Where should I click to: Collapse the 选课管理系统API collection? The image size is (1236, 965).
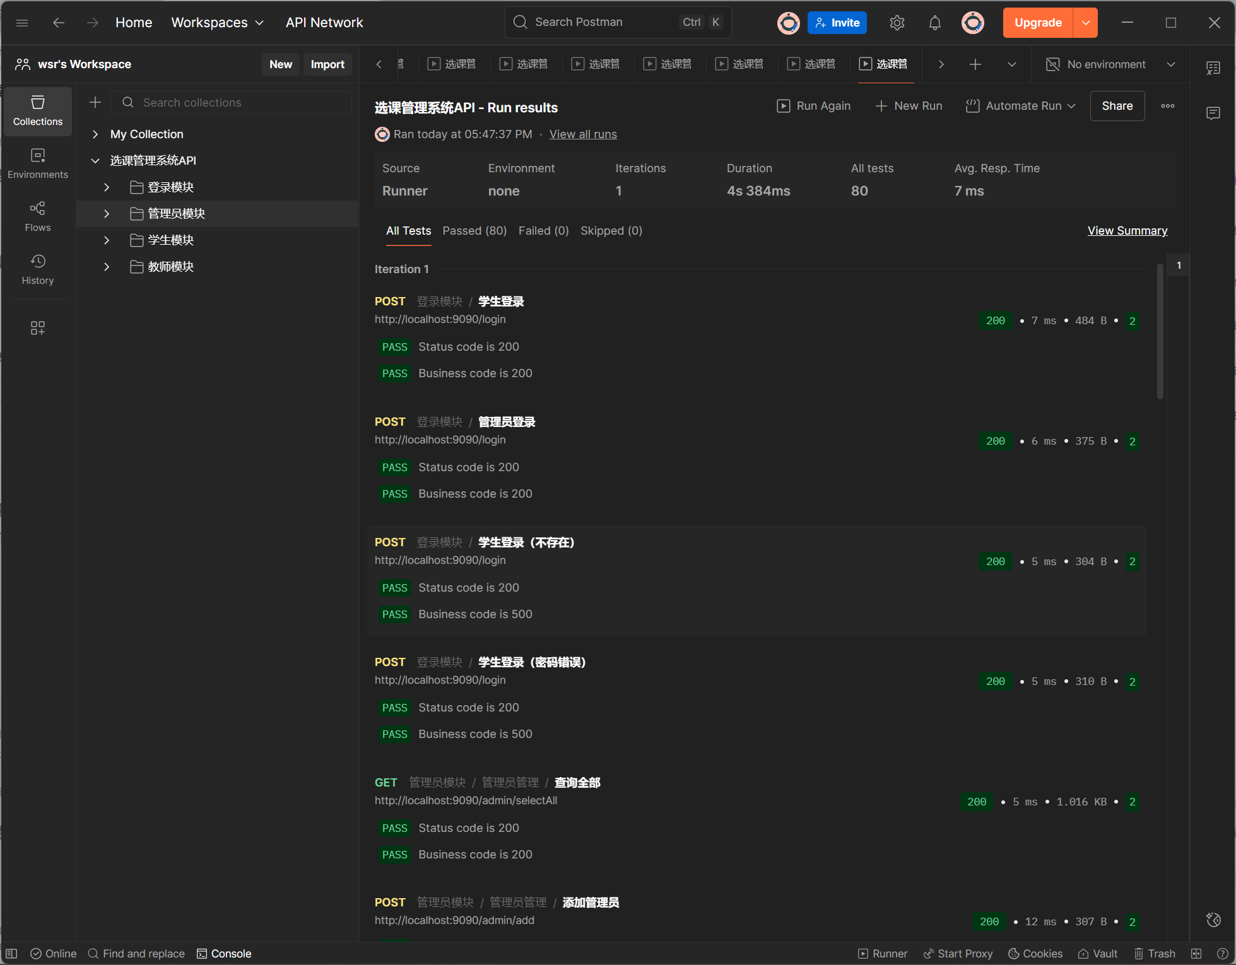[95, 161]
